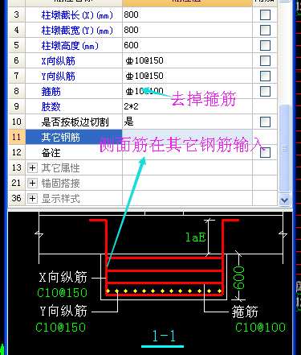Select the 柱墩截长(X)(mm) property name
The height and width of the screenshot is (355, 301).
pos(77,15)
